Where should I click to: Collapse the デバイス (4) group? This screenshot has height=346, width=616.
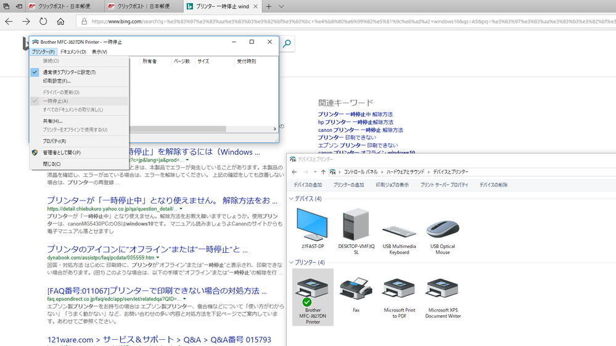tap(291, 199)
